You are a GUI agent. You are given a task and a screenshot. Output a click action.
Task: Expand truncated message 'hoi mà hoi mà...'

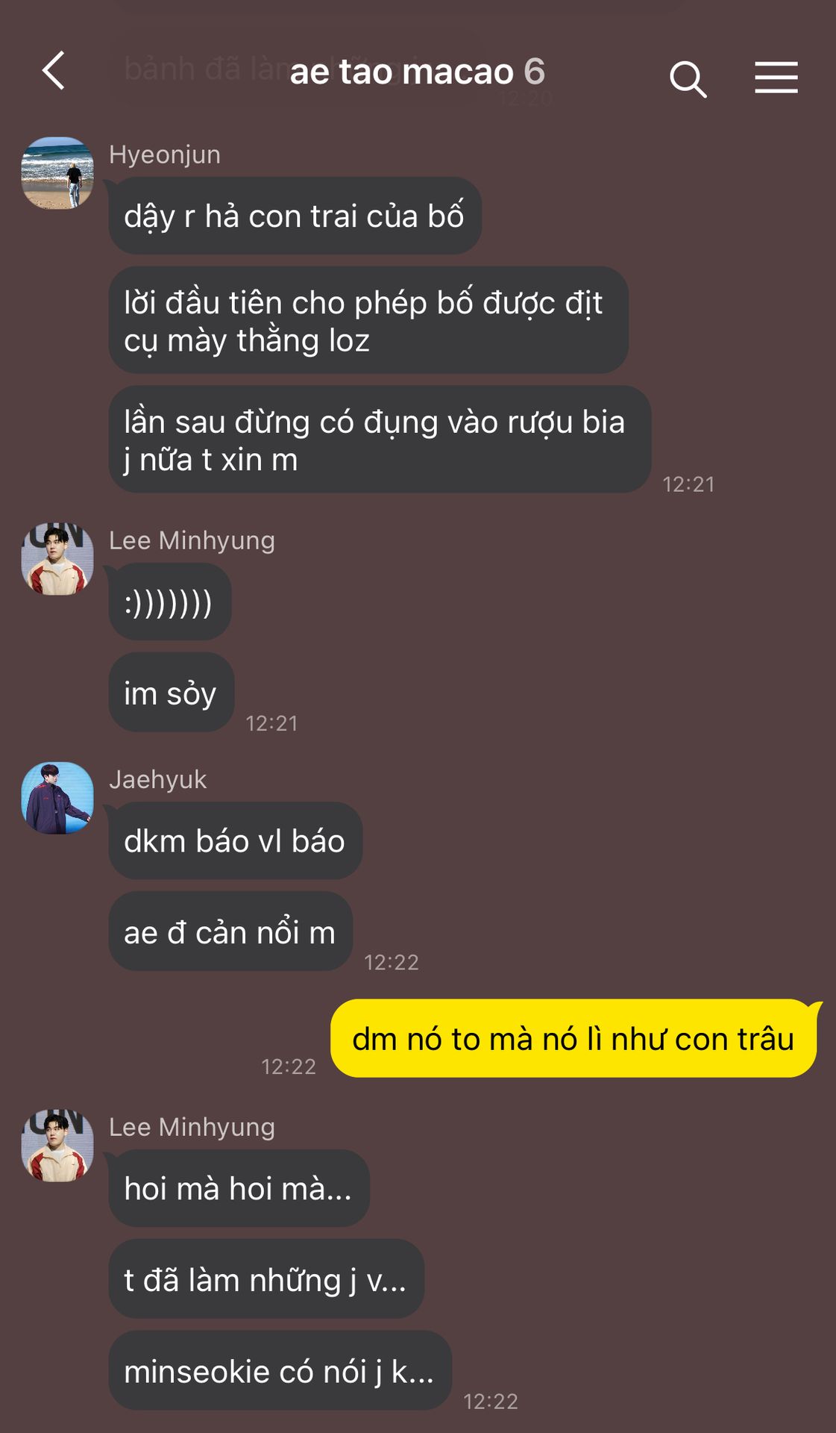coord(239,1188)
